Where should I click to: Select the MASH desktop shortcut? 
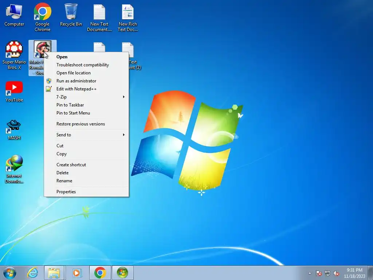point(14,129)
